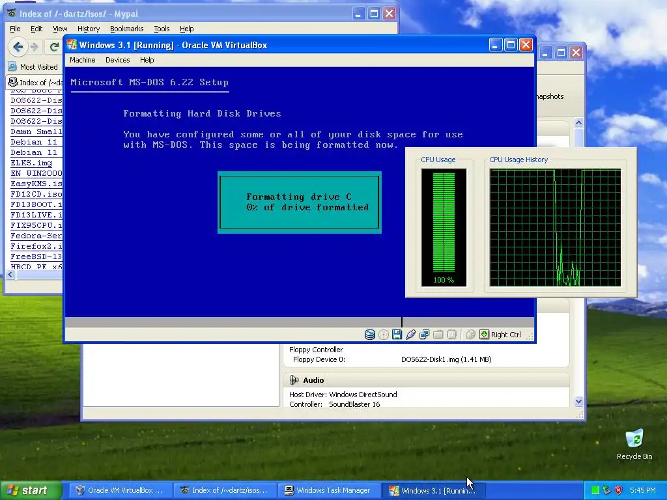
Task: Click the shared folders status icon
Action: coord(438,335)
